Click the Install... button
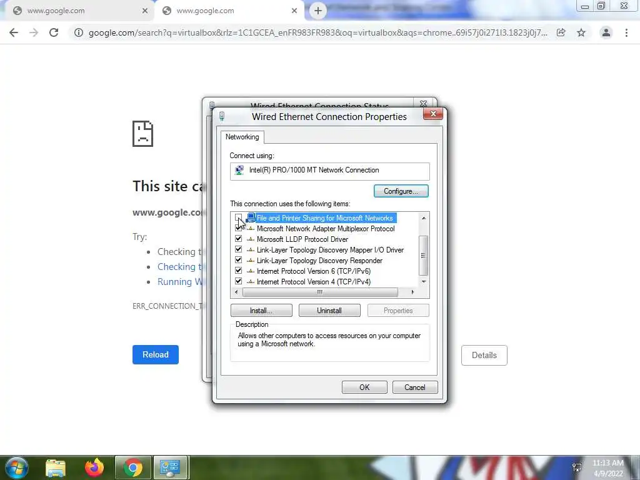Screen dimensions: 640x480 [x=261, y=311]
